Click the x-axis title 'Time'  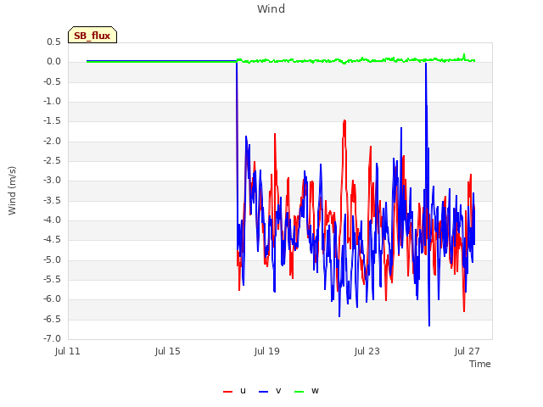480,364
